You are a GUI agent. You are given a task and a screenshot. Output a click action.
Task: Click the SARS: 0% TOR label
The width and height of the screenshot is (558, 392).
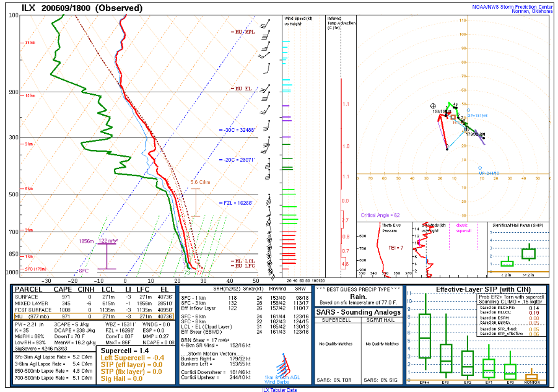(334, 380)
